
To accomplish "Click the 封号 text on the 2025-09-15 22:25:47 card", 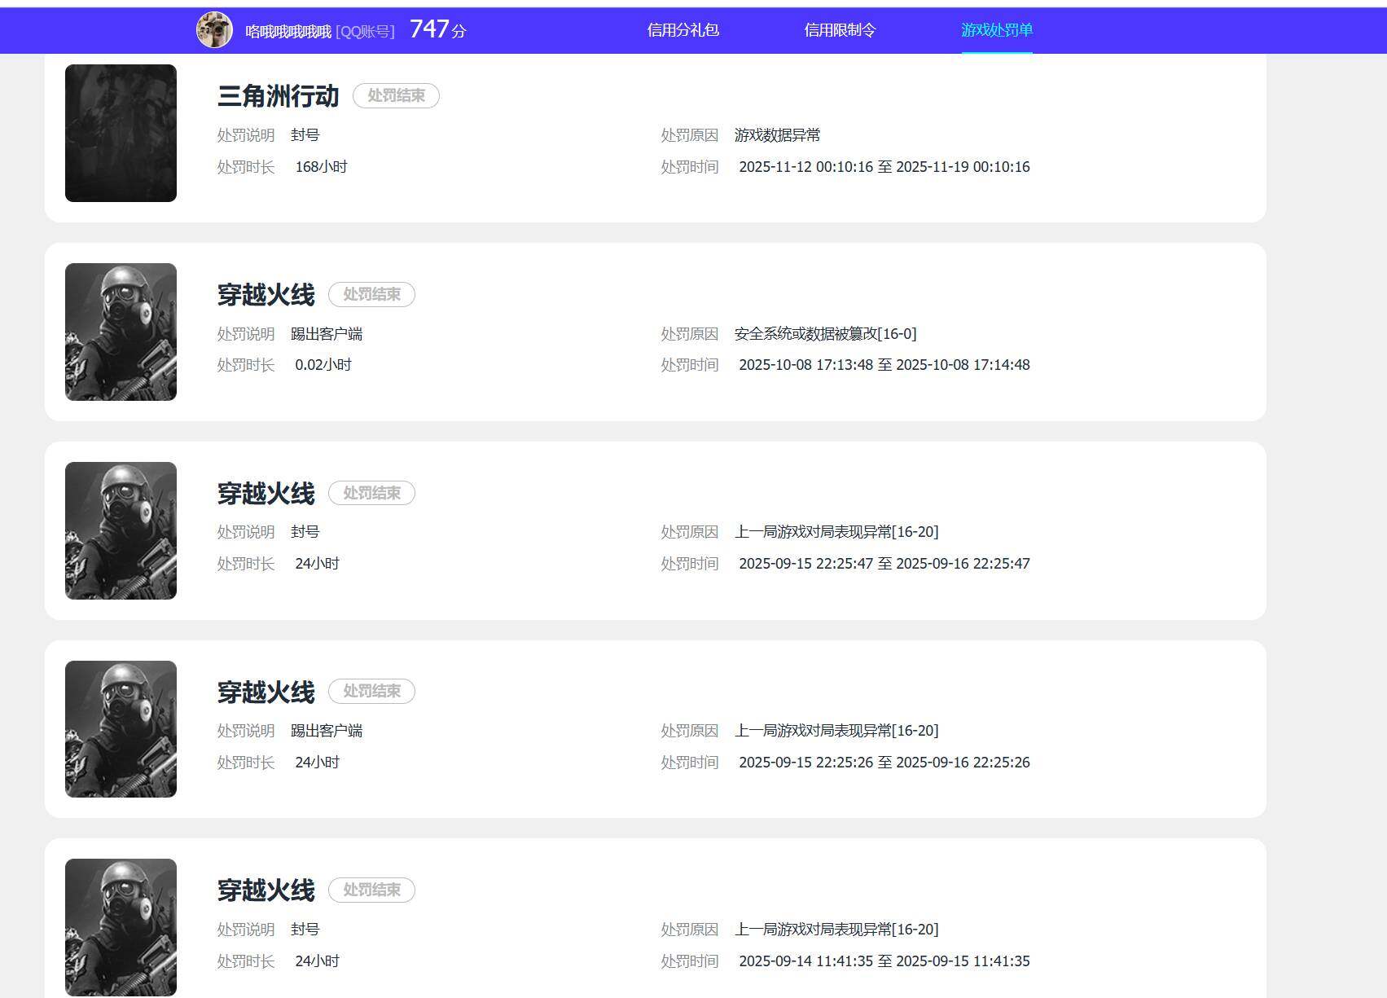I will coord(305,532).
